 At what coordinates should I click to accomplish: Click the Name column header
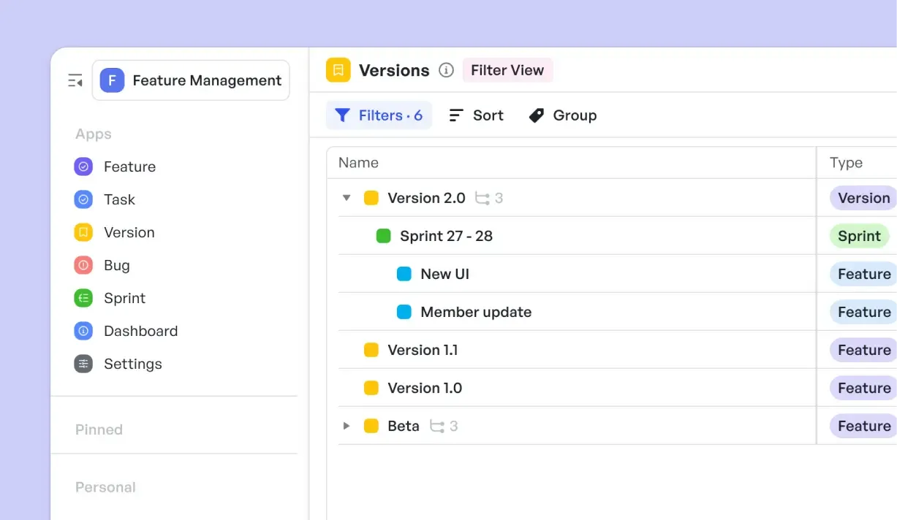(x=358, y=163)
